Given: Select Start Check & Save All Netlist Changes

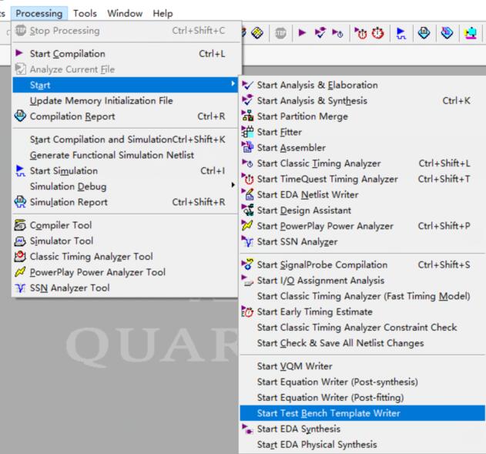Looking at the screenshot, I should [362, 343].
